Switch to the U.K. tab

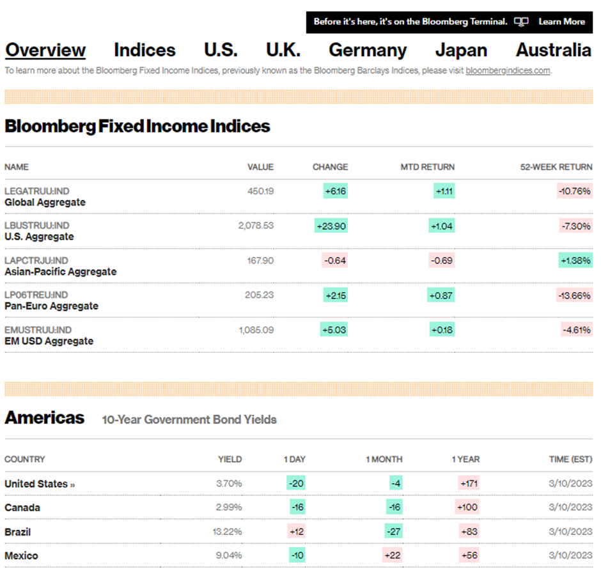pos(283,50)
